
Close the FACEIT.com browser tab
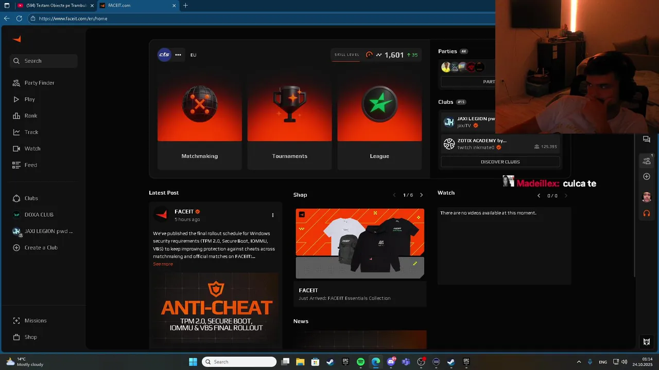point(174,6)
